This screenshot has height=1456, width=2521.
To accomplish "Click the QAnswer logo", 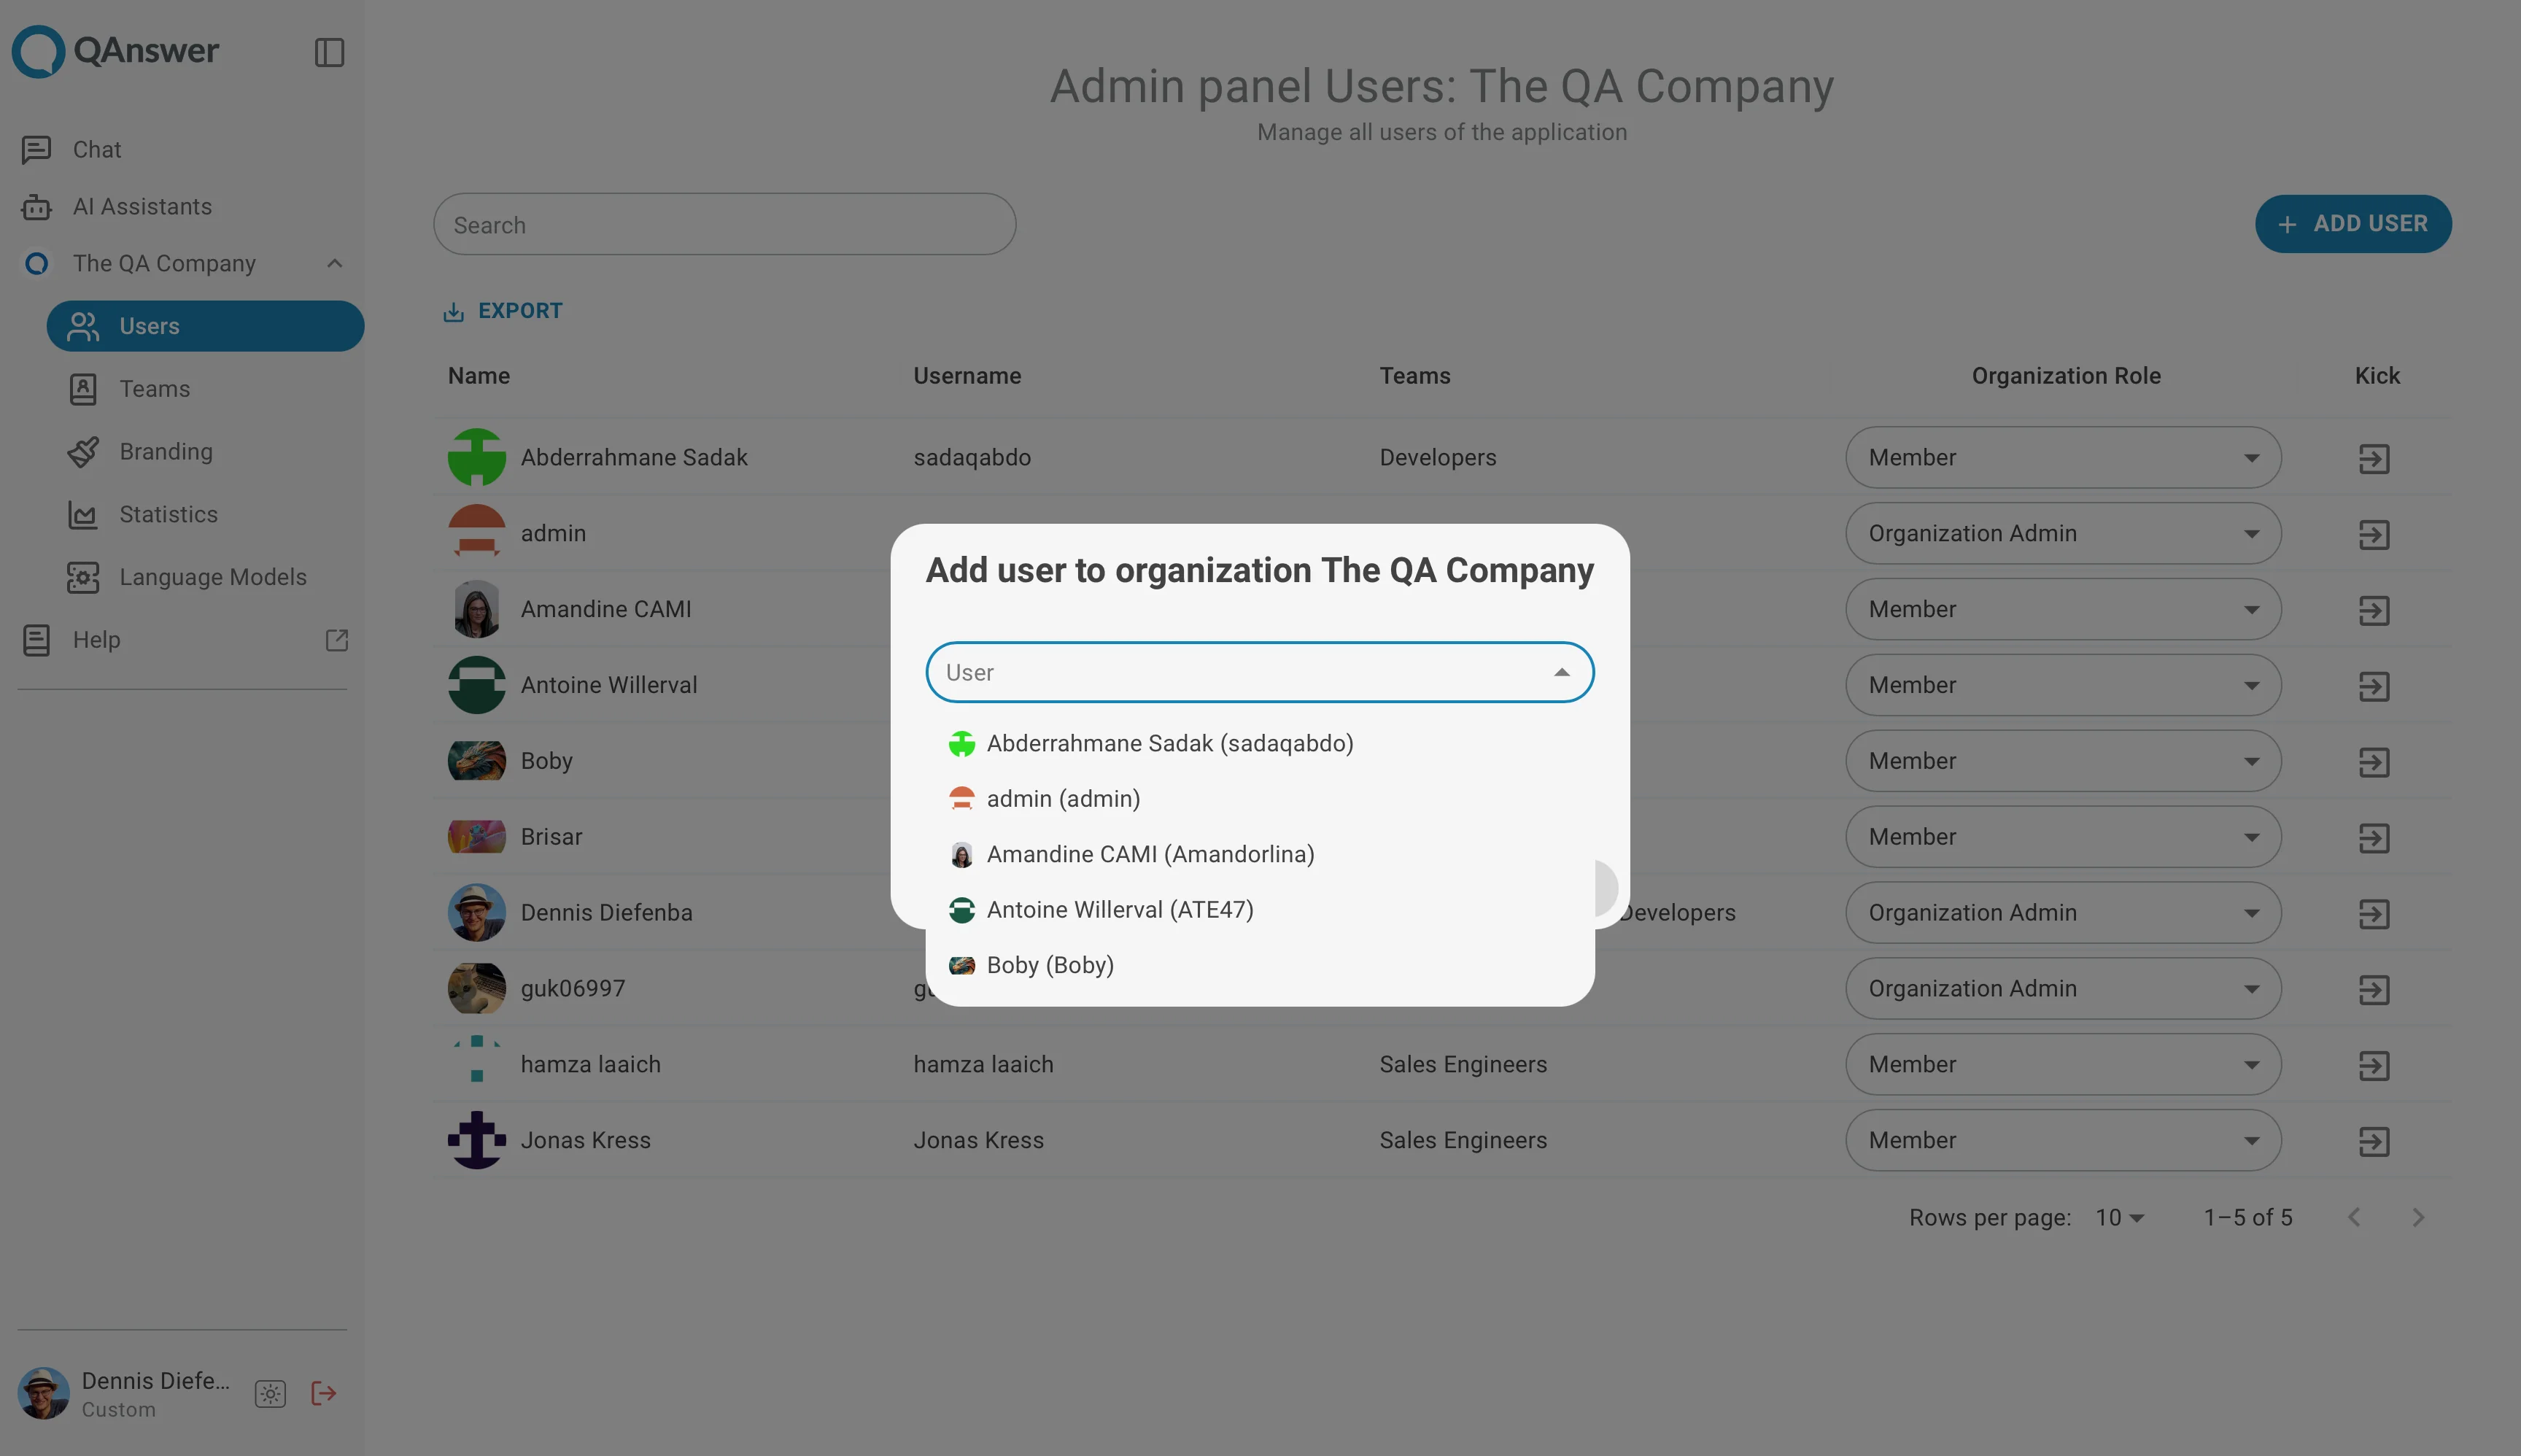I will 115,51.
